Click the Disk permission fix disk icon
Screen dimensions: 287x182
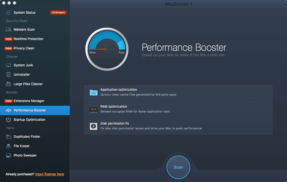tap(93, 126)
